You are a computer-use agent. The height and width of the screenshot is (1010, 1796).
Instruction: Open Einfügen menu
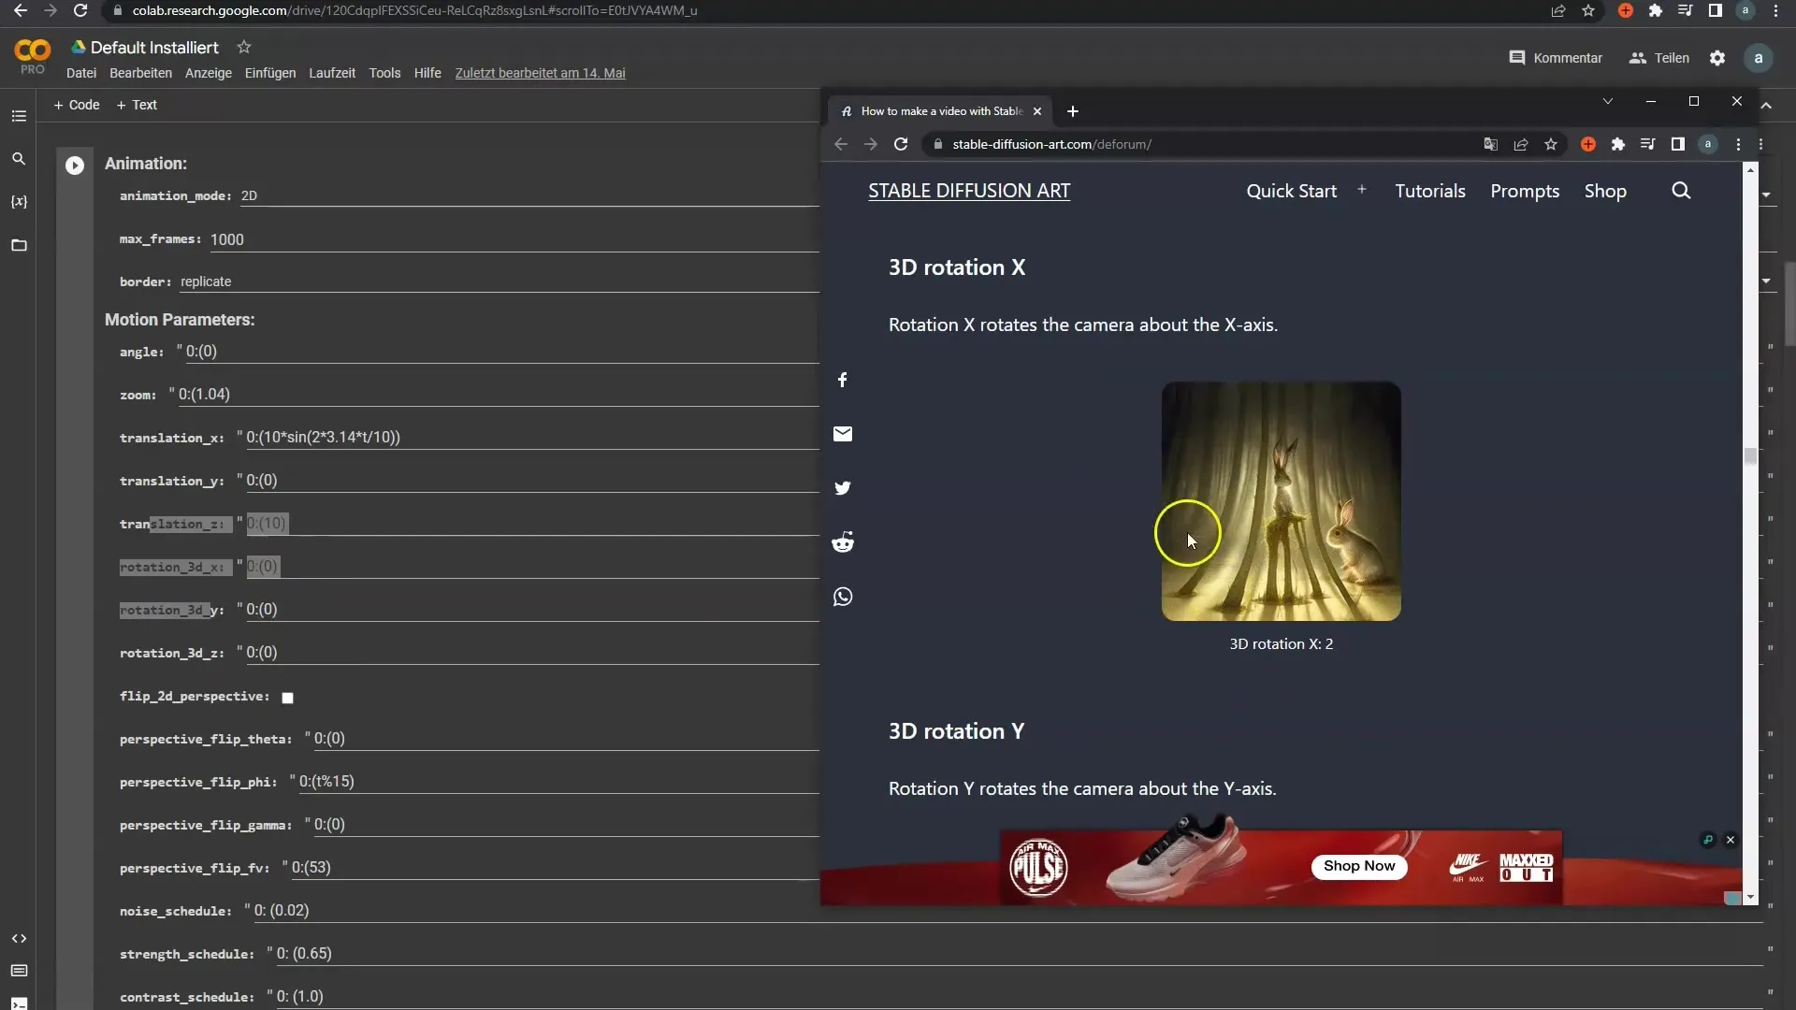[x=270, y=73]
